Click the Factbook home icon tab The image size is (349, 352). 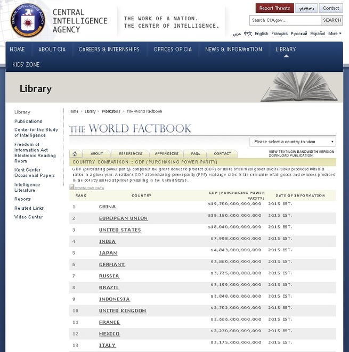click(x=75, y=153)
